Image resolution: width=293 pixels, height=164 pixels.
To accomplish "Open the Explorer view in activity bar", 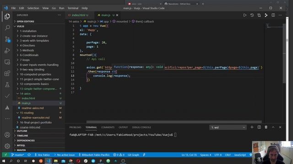I will tap(7, 16).
